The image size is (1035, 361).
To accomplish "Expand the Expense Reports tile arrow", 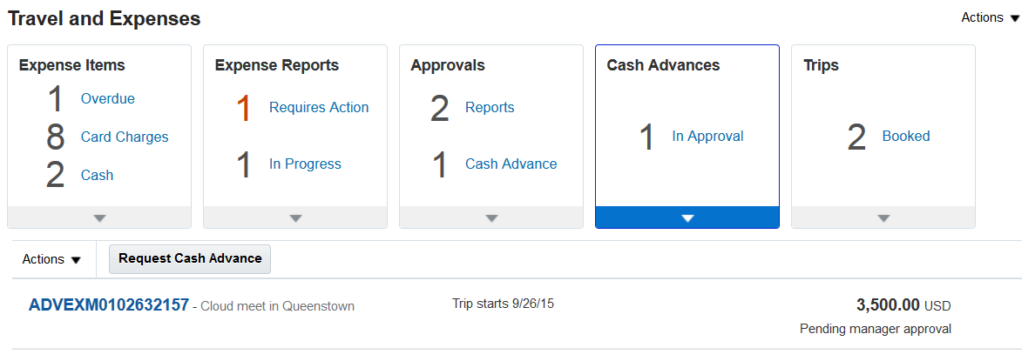I will click(x=295, y=217).
